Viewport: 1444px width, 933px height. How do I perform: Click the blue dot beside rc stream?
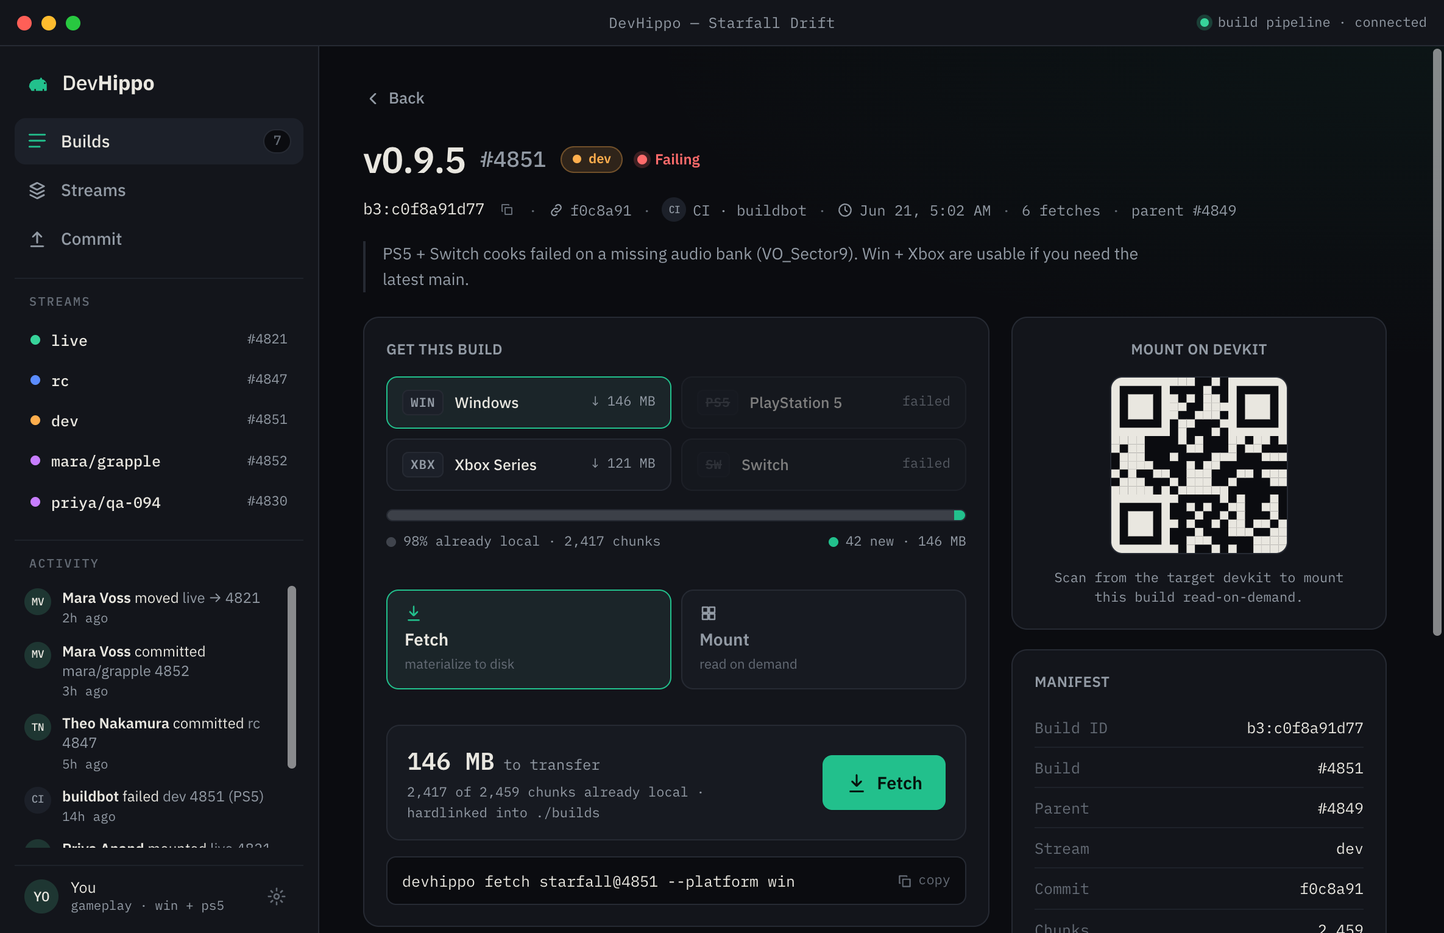(35, 380)
